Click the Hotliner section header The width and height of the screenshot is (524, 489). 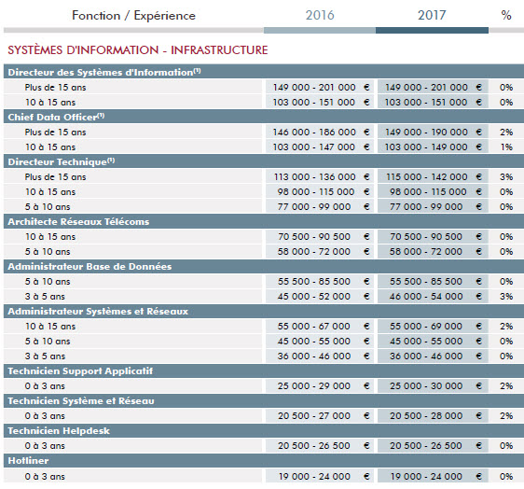click(x=264, y=461)
